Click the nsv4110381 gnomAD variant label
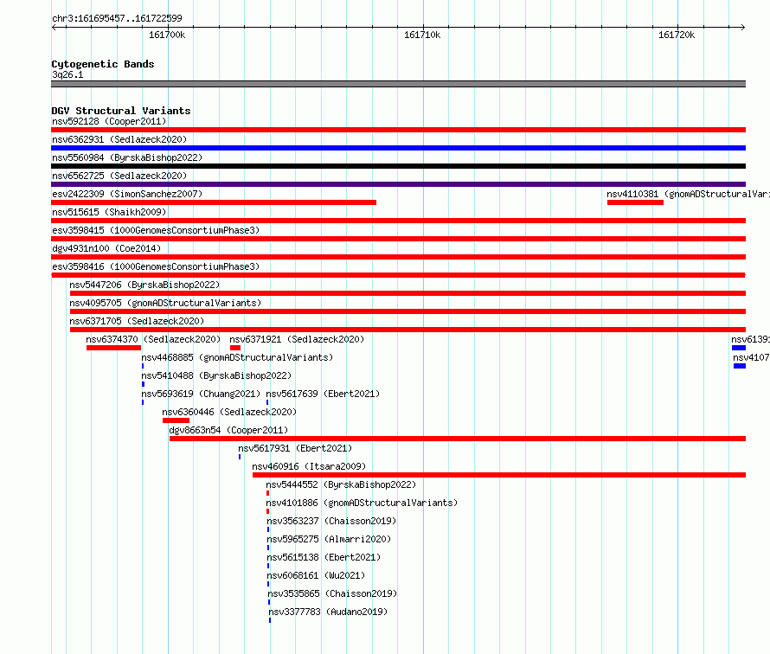Viewport: 770px width, 654px height. coord(688,194)
